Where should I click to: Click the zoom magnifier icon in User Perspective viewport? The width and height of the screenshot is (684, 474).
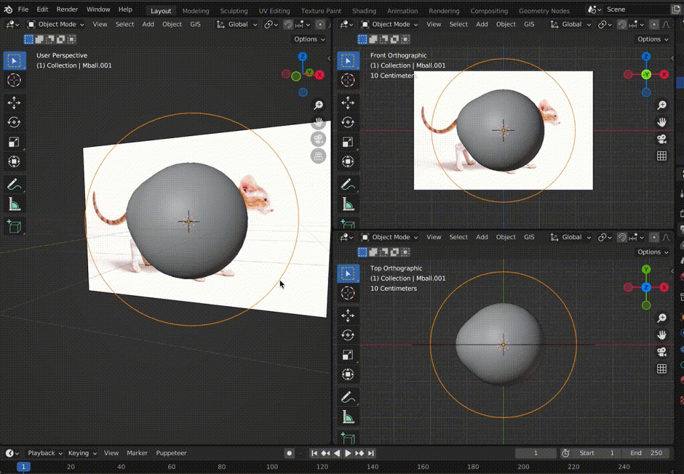[319, 105]
